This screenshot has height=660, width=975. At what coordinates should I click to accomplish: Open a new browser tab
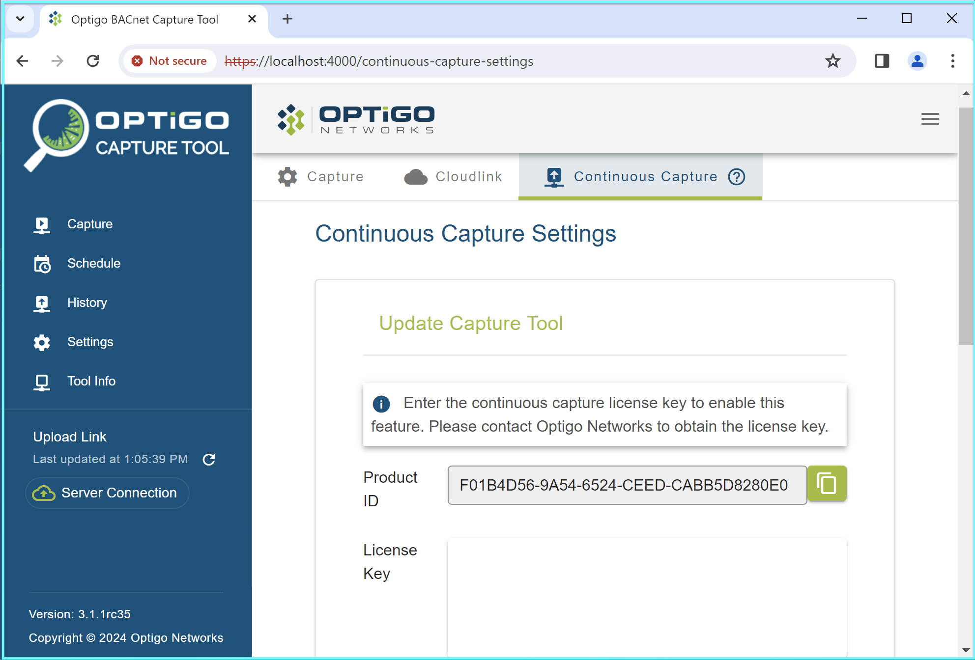[287, 19]
